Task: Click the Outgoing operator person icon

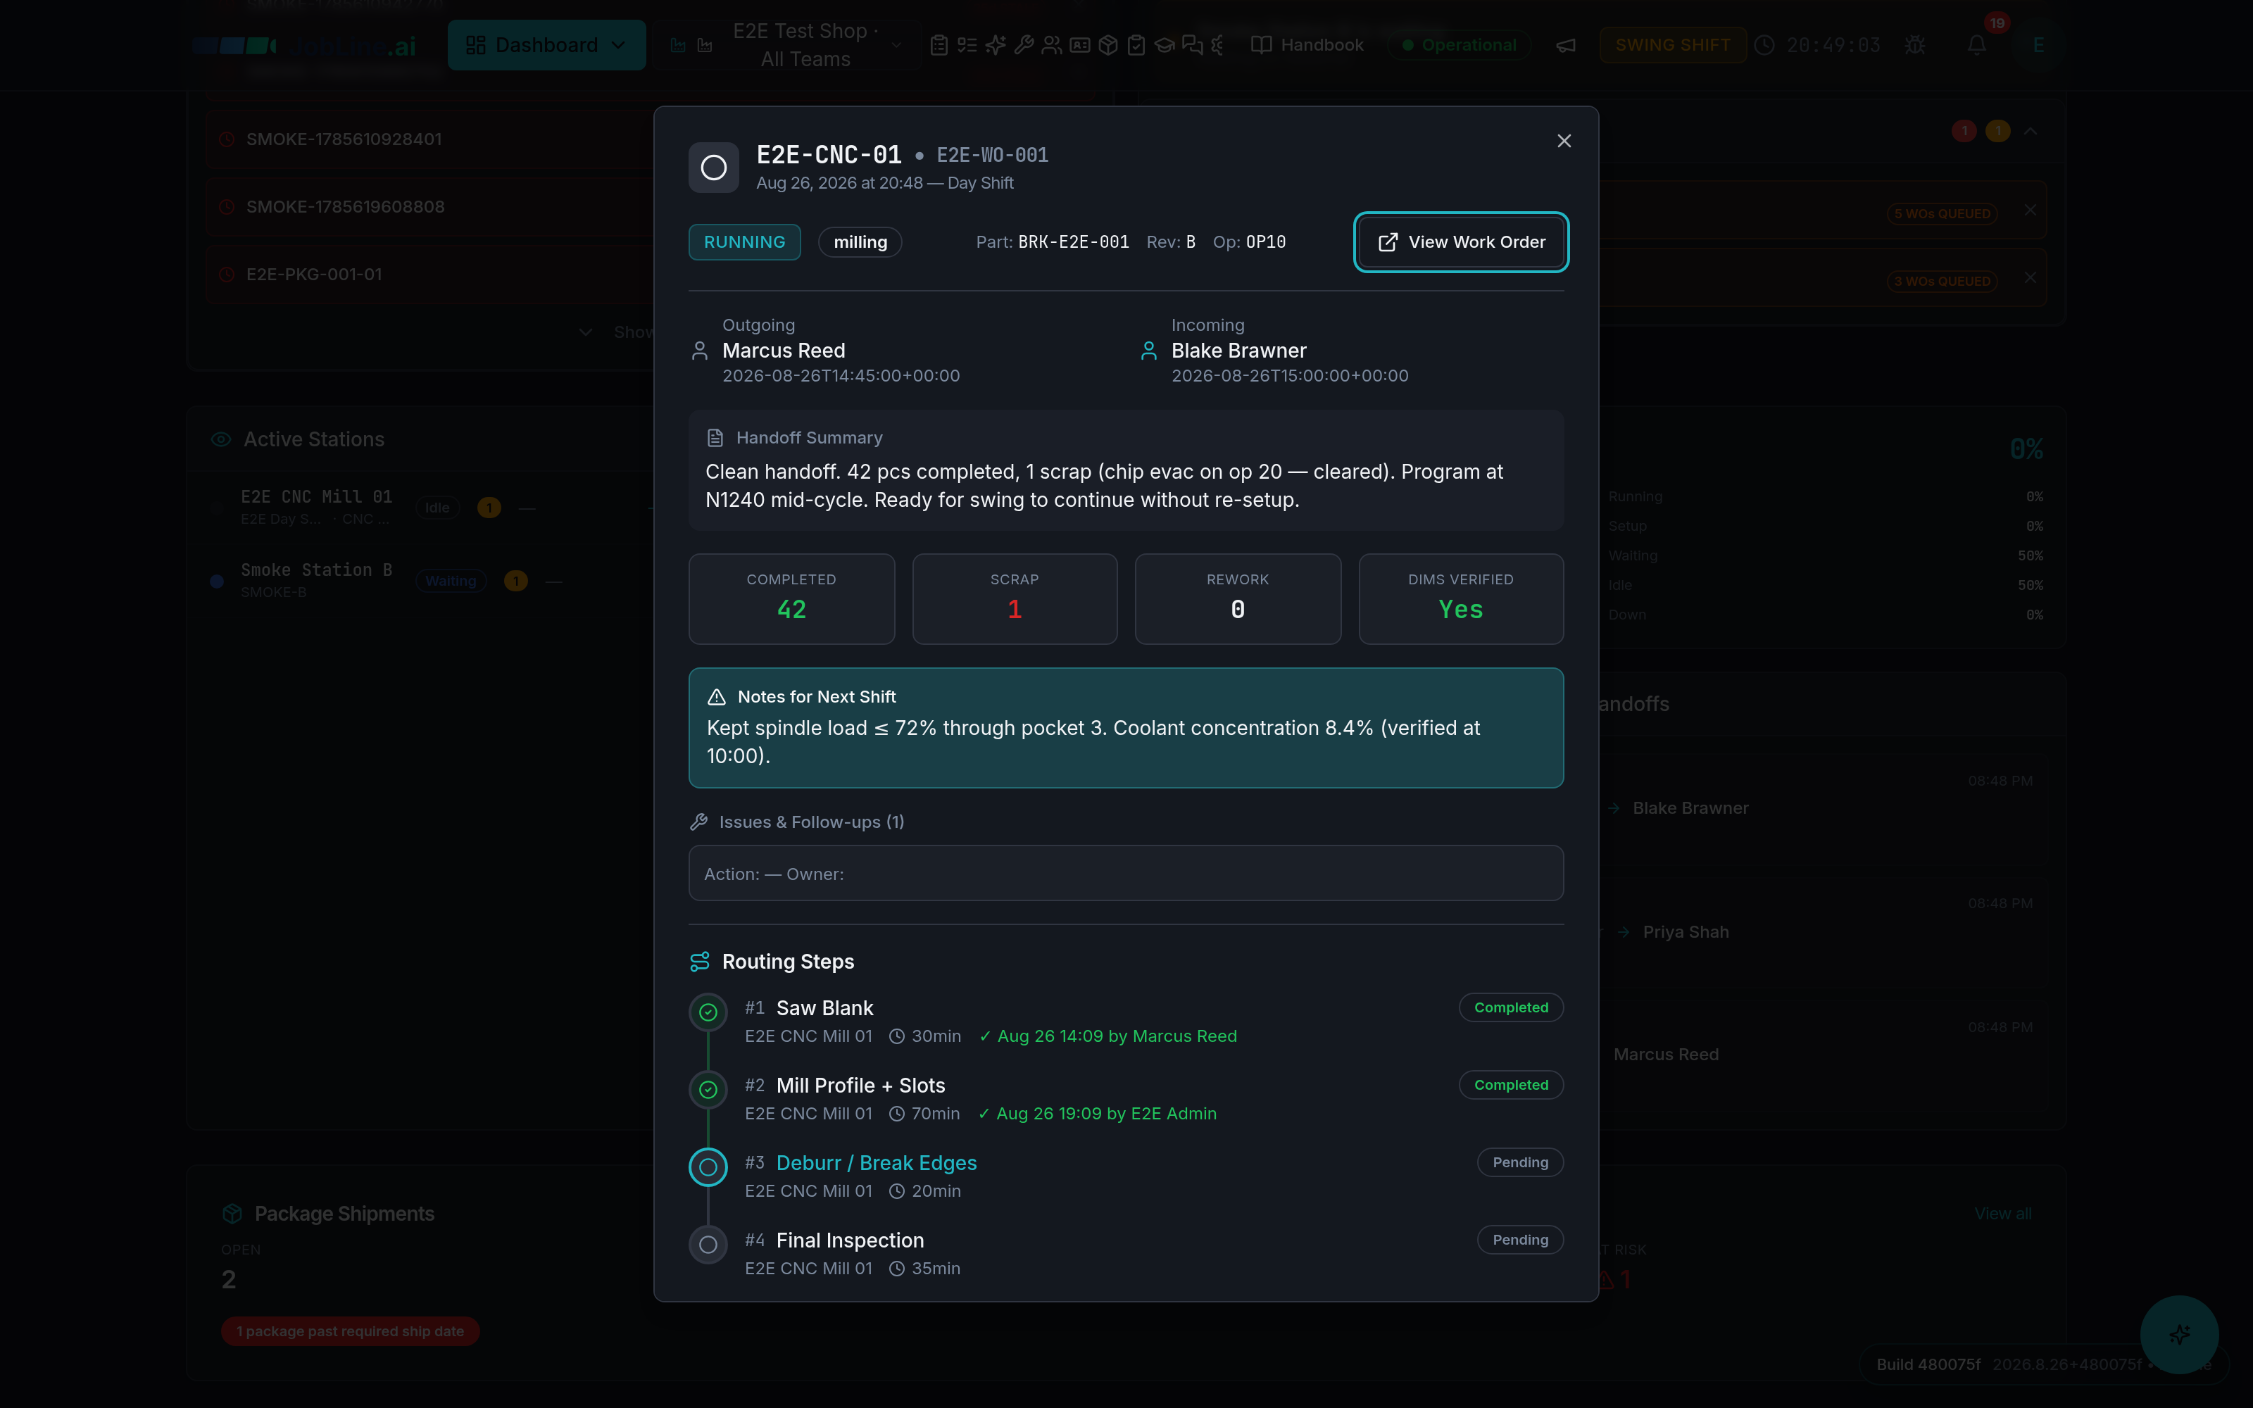Action: pos(700,351)
